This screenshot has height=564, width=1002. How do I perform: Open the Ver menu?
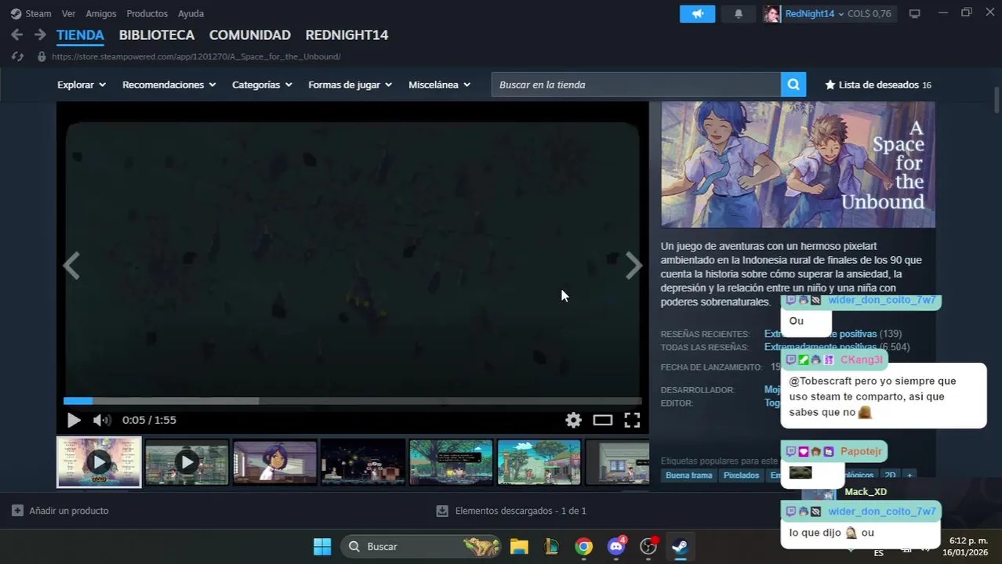(x=68, y=13)
